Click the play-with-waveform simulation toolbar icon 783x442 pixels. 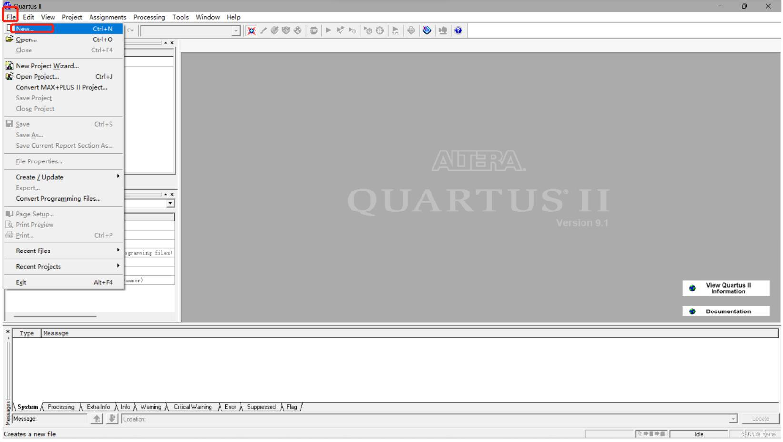coord(395,30)
